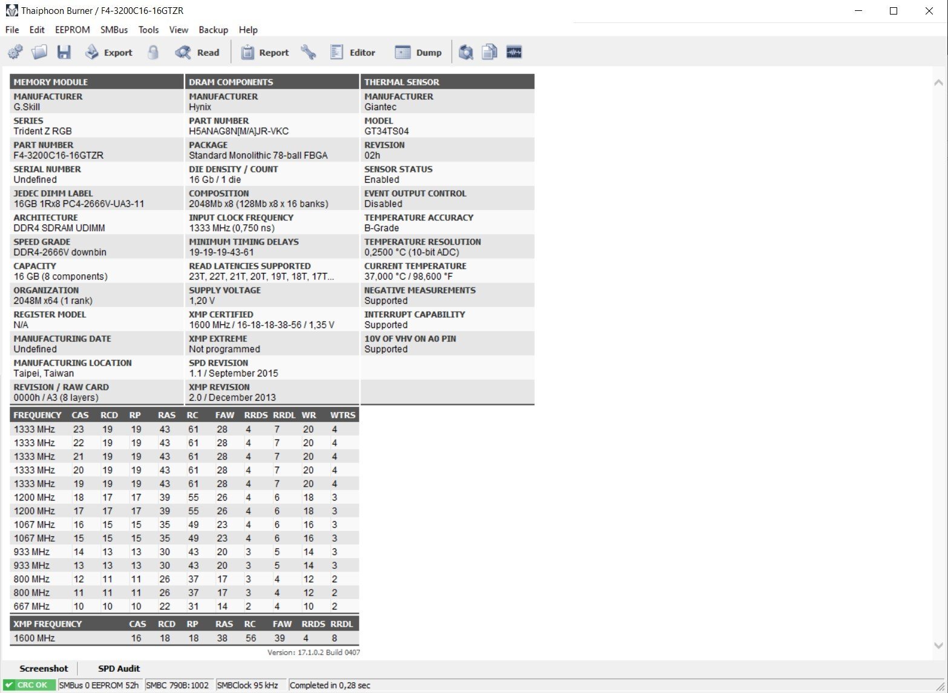This screenshot has width=948, height=693.
Task: Click the Report toolbar button
Action: coord(265,52)
